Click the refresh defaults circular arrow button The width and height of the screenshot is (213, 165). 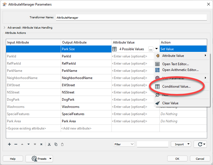coord(200,144)
